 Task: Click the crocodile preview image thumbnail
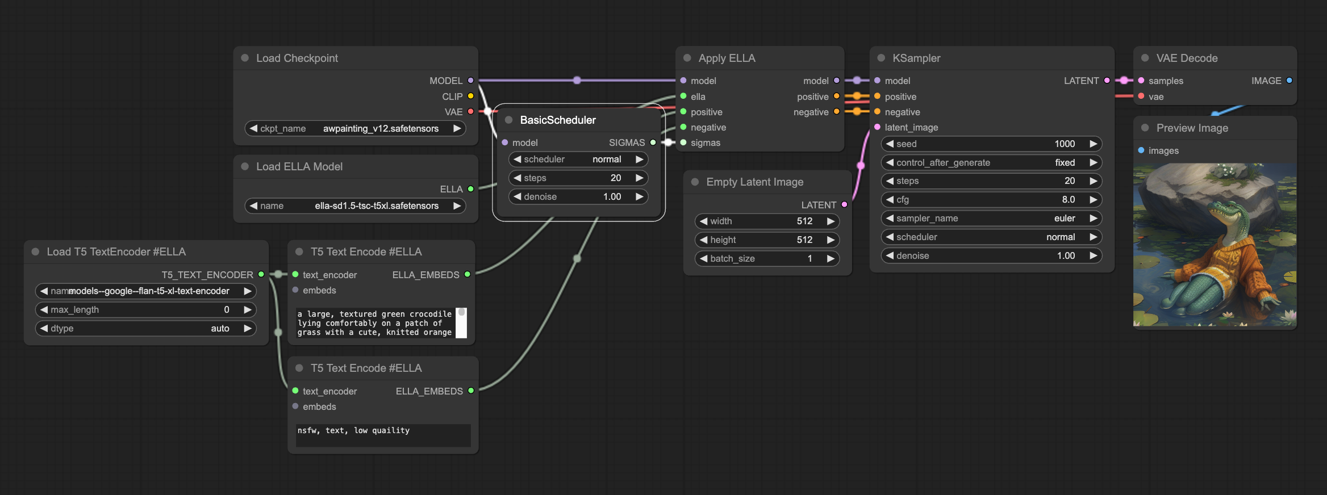[x=1215, y=245]
